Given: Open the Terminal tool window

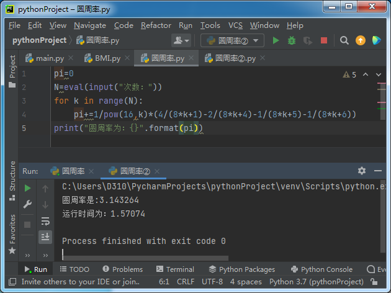Looking at the screenshot, I should pyautogui.click(x=175, y=269).
